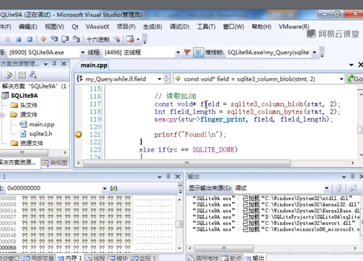Open Solution Explorer window position dropdown

46,64
